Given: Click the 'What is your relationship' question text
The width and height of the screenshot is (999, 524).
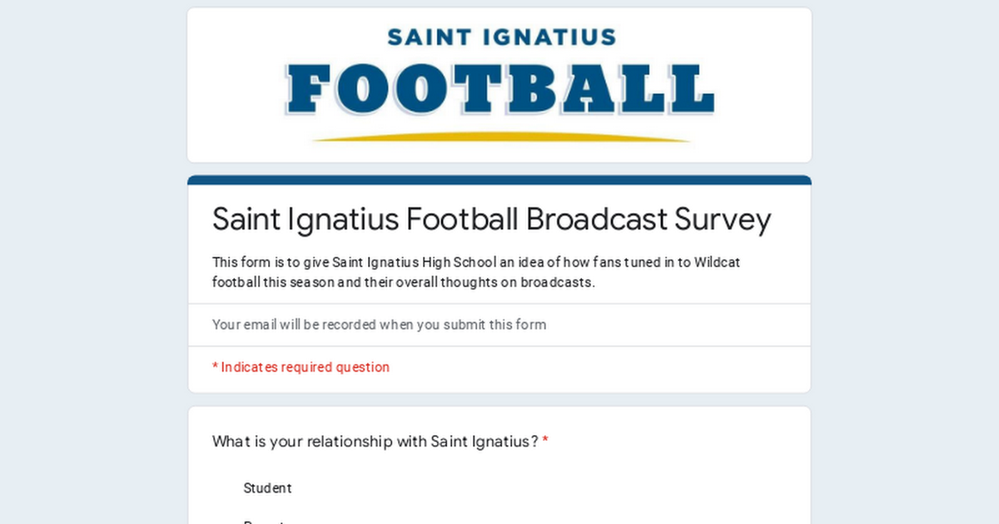Looking at the screenshot, I should tap(375, 441).
